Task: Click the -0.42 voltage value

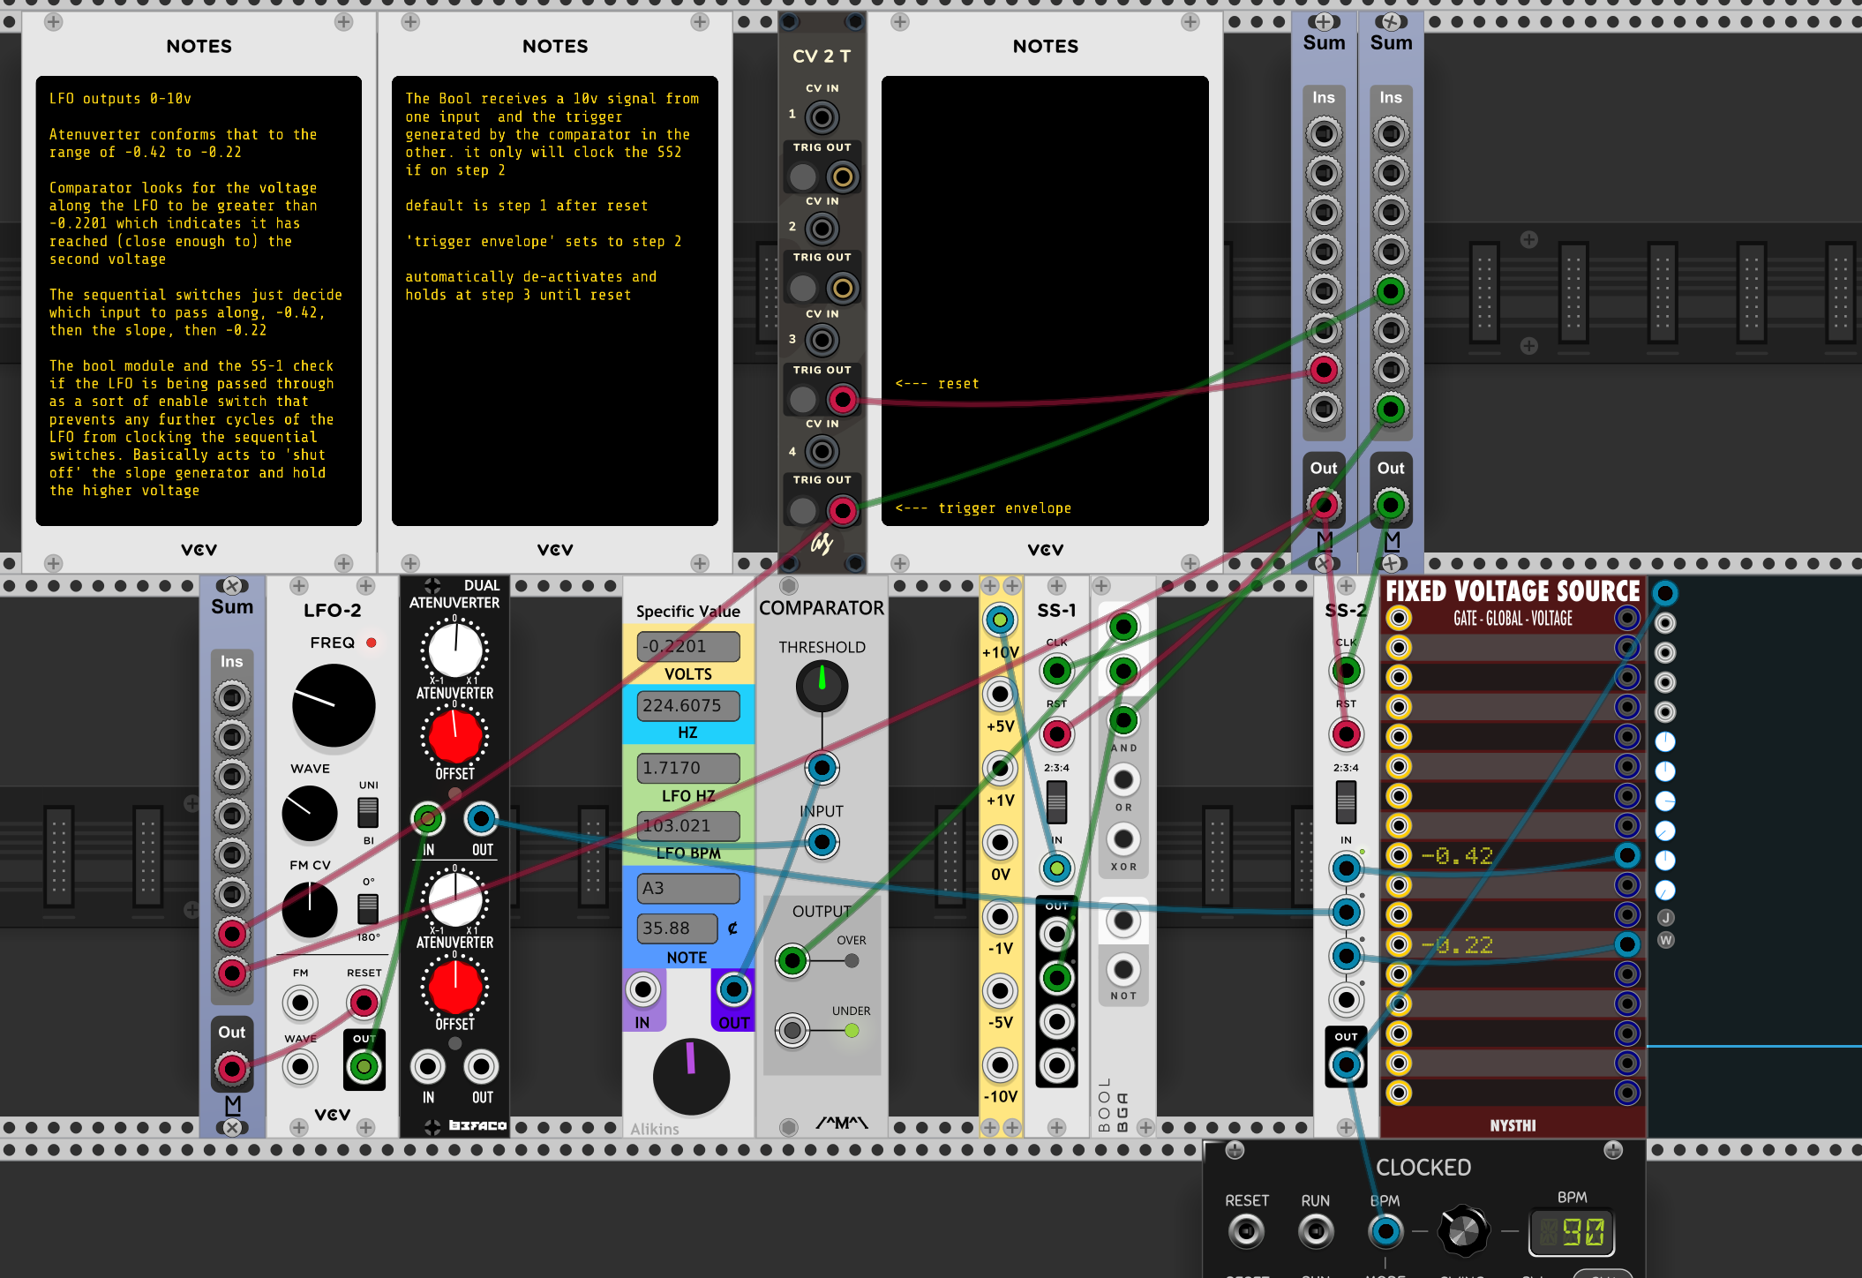Action: 1457,856
